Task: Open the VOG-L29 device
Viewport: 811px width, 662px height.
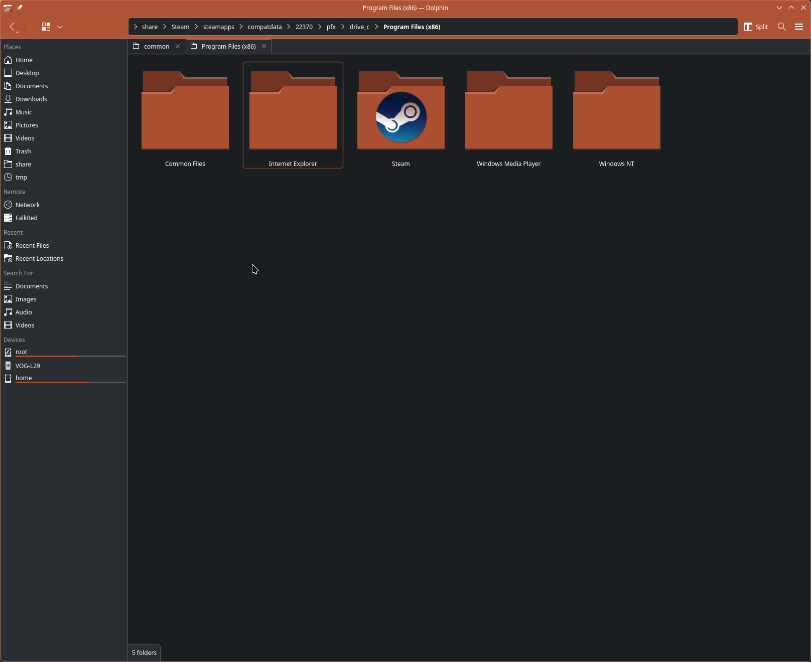Action: pos(64,366)
